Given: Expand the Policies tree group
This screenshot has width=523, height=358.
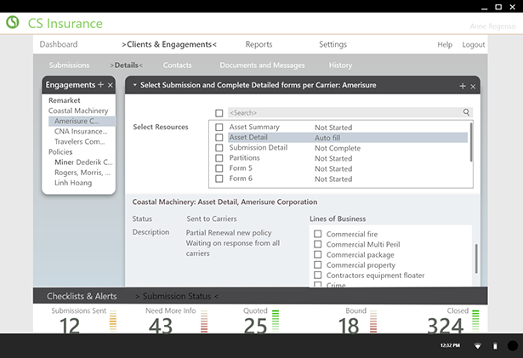Looking at the screenshot, I should coord(60,151).
